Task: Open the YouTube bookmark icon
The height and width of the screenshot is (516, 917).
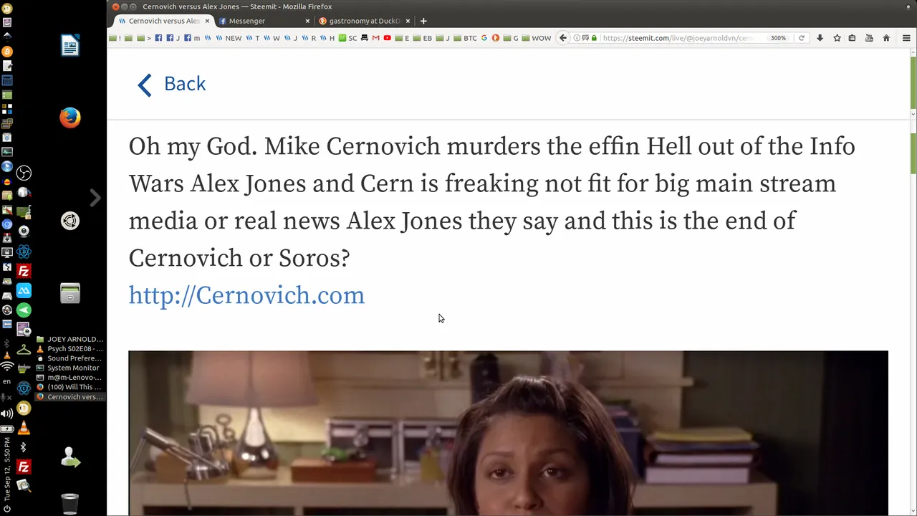Action: tap(387, 38)
